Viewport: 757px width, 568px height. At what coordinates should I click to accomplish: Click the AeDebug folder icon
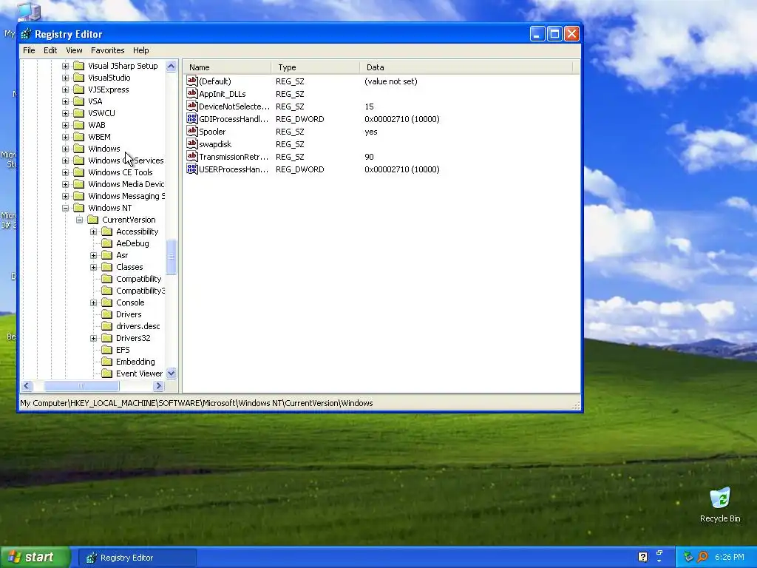coord(106,243)
